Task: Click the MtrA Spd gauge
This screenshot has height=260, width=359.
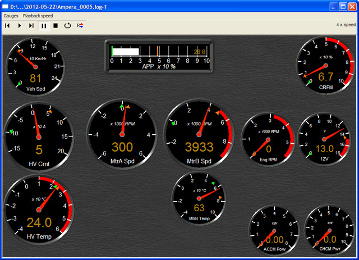Action: pos(122,134)
